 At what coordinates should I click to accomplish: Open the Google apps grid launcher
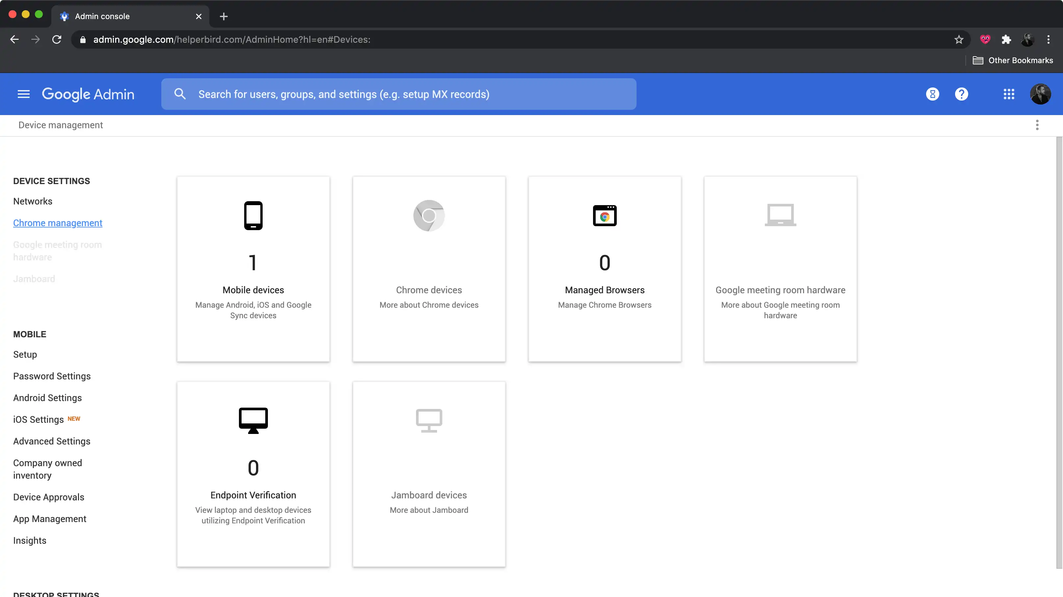1008,94
